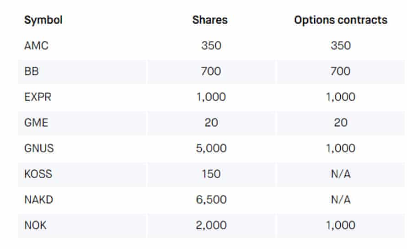Select the GME symbol cell
Screen dimensions: 407x249
point(36,123)
